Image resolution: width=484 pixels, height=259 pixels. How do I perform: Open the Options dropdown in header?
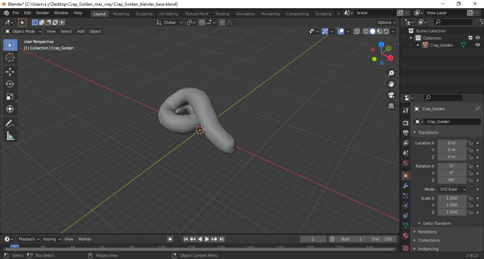point(386,22)
